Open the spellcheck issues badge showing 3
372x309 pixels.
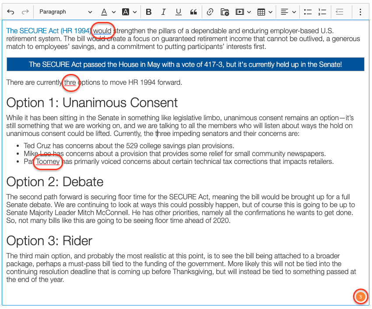coord(360,297)
